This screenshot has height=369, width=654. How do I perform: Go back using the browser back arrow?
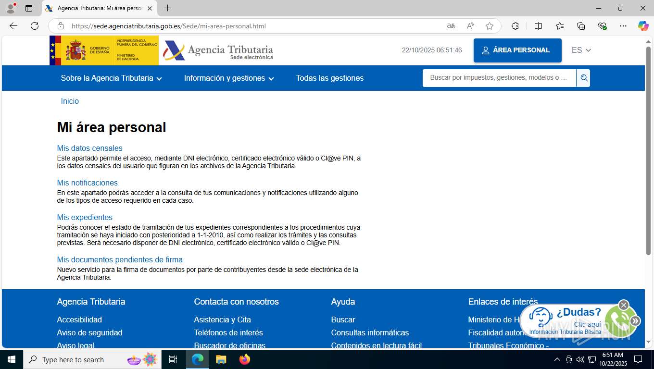[x=13, y=26]
